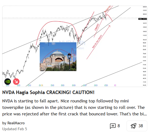153x134 pixels.
Task: Click the rocket boost icon
Action: pyautogui.click(x=133, y=126)
